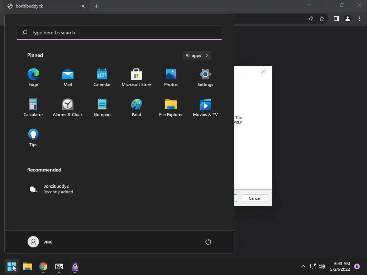Open the clock and date flyout
Screen dimensions: 367x275
340,266
